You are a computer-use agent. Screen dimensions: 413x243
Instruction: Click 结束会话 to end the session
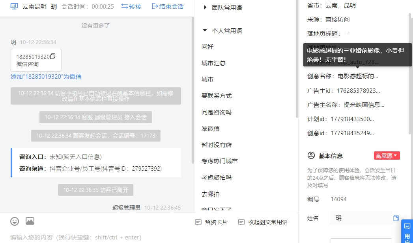[168, 6]
